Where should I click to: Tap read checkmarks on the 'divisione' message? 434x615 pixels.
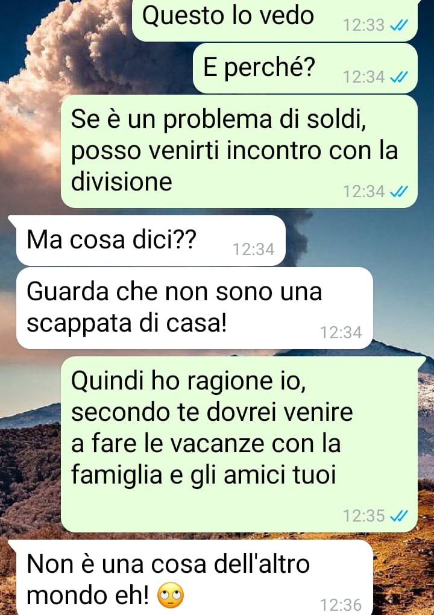[398, 192]
